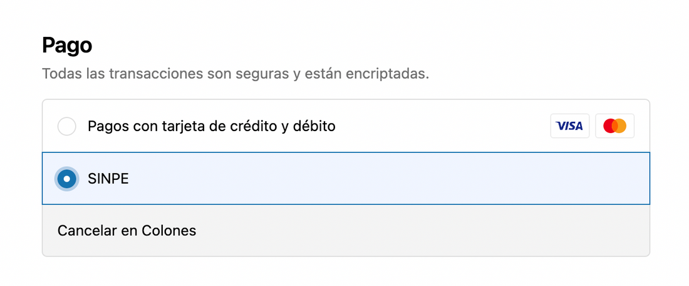Click the 'Pago' section heading
Viewport: 689px width, 286px height.
[67, 46]
